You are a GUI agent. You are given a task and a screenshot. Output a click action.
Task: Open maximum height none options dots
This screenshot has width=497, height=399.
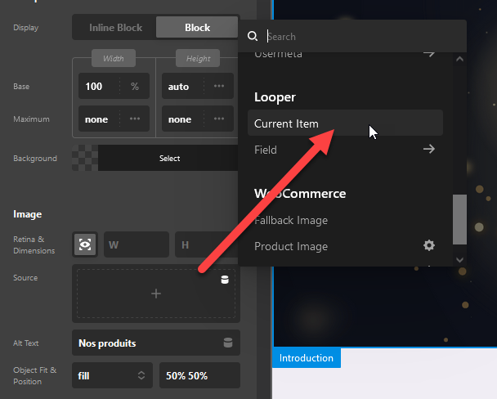(219, 119)
